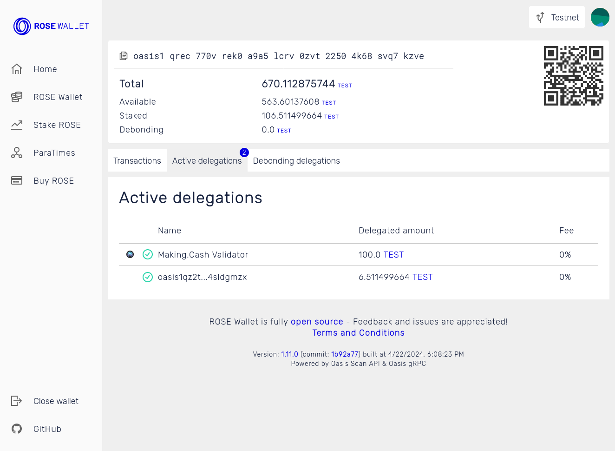Image resolution: width=615 pixels, height=451 pixels.
Task: Select the Active delegations tab
Action: (207, 161)
